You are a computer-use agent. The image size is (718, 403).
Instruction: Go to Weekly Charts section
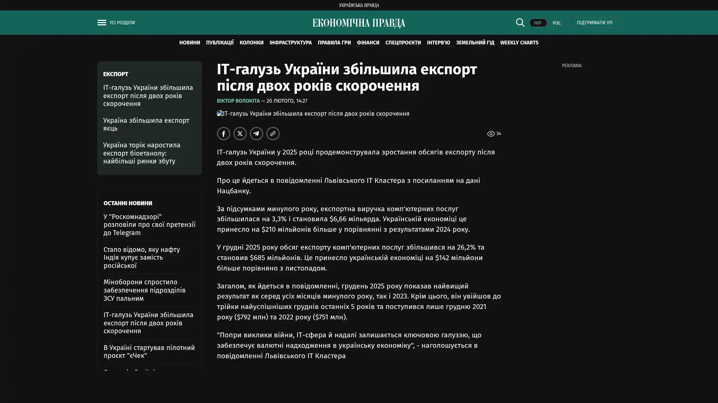click(519, 43)
